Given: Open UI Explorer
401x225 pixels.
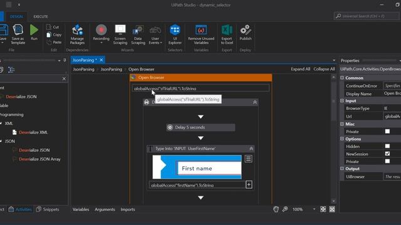Looking at the screenshot, I should tap(175, 34).
